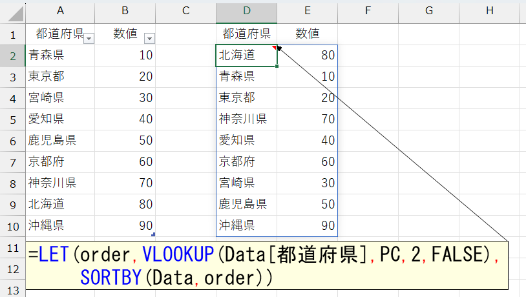Select cell D2 containing 北海道
This screenshot has height=297, width=526.
247,56
